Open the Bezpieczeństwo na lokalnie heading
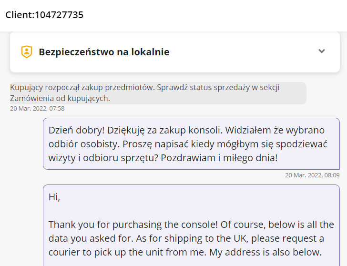This screenshot has height=266, width=347. point(104,52)
